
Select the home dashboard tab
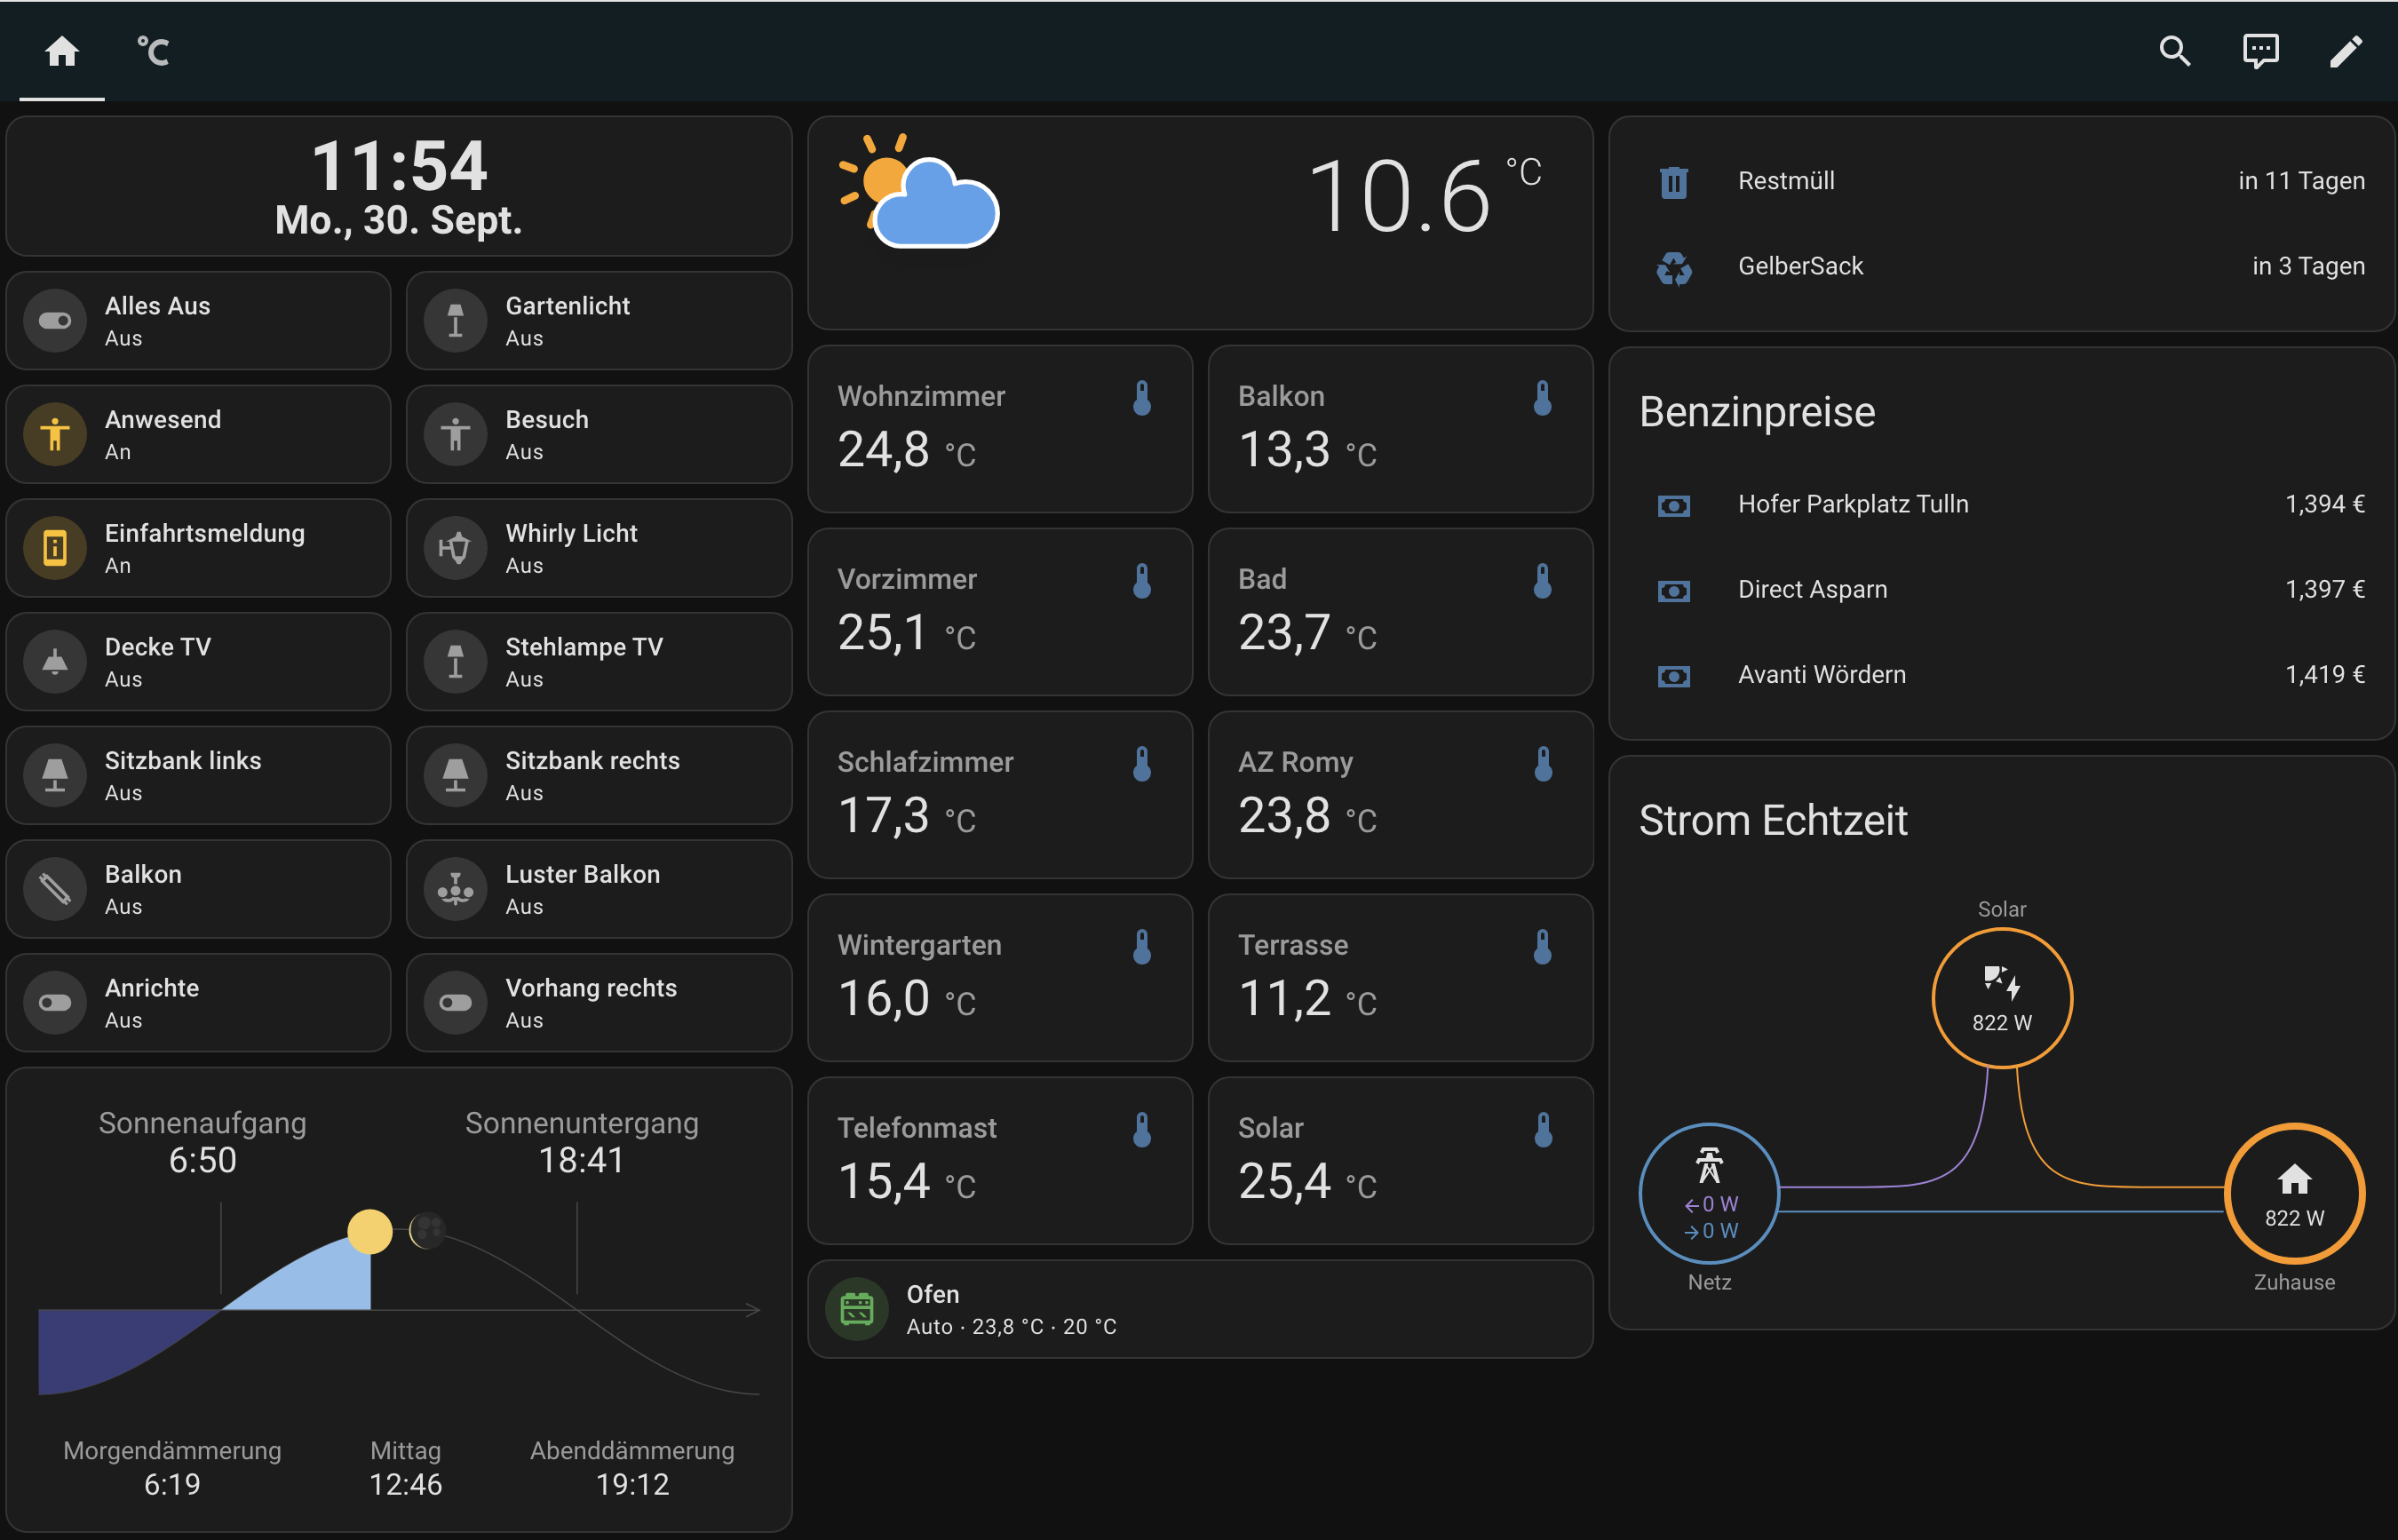click(x=62, y=51)
